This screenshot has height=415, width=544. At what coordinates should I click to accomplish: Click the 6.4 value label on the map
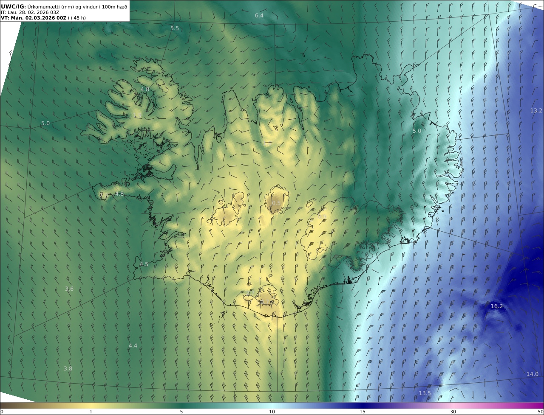click(259, 16)
